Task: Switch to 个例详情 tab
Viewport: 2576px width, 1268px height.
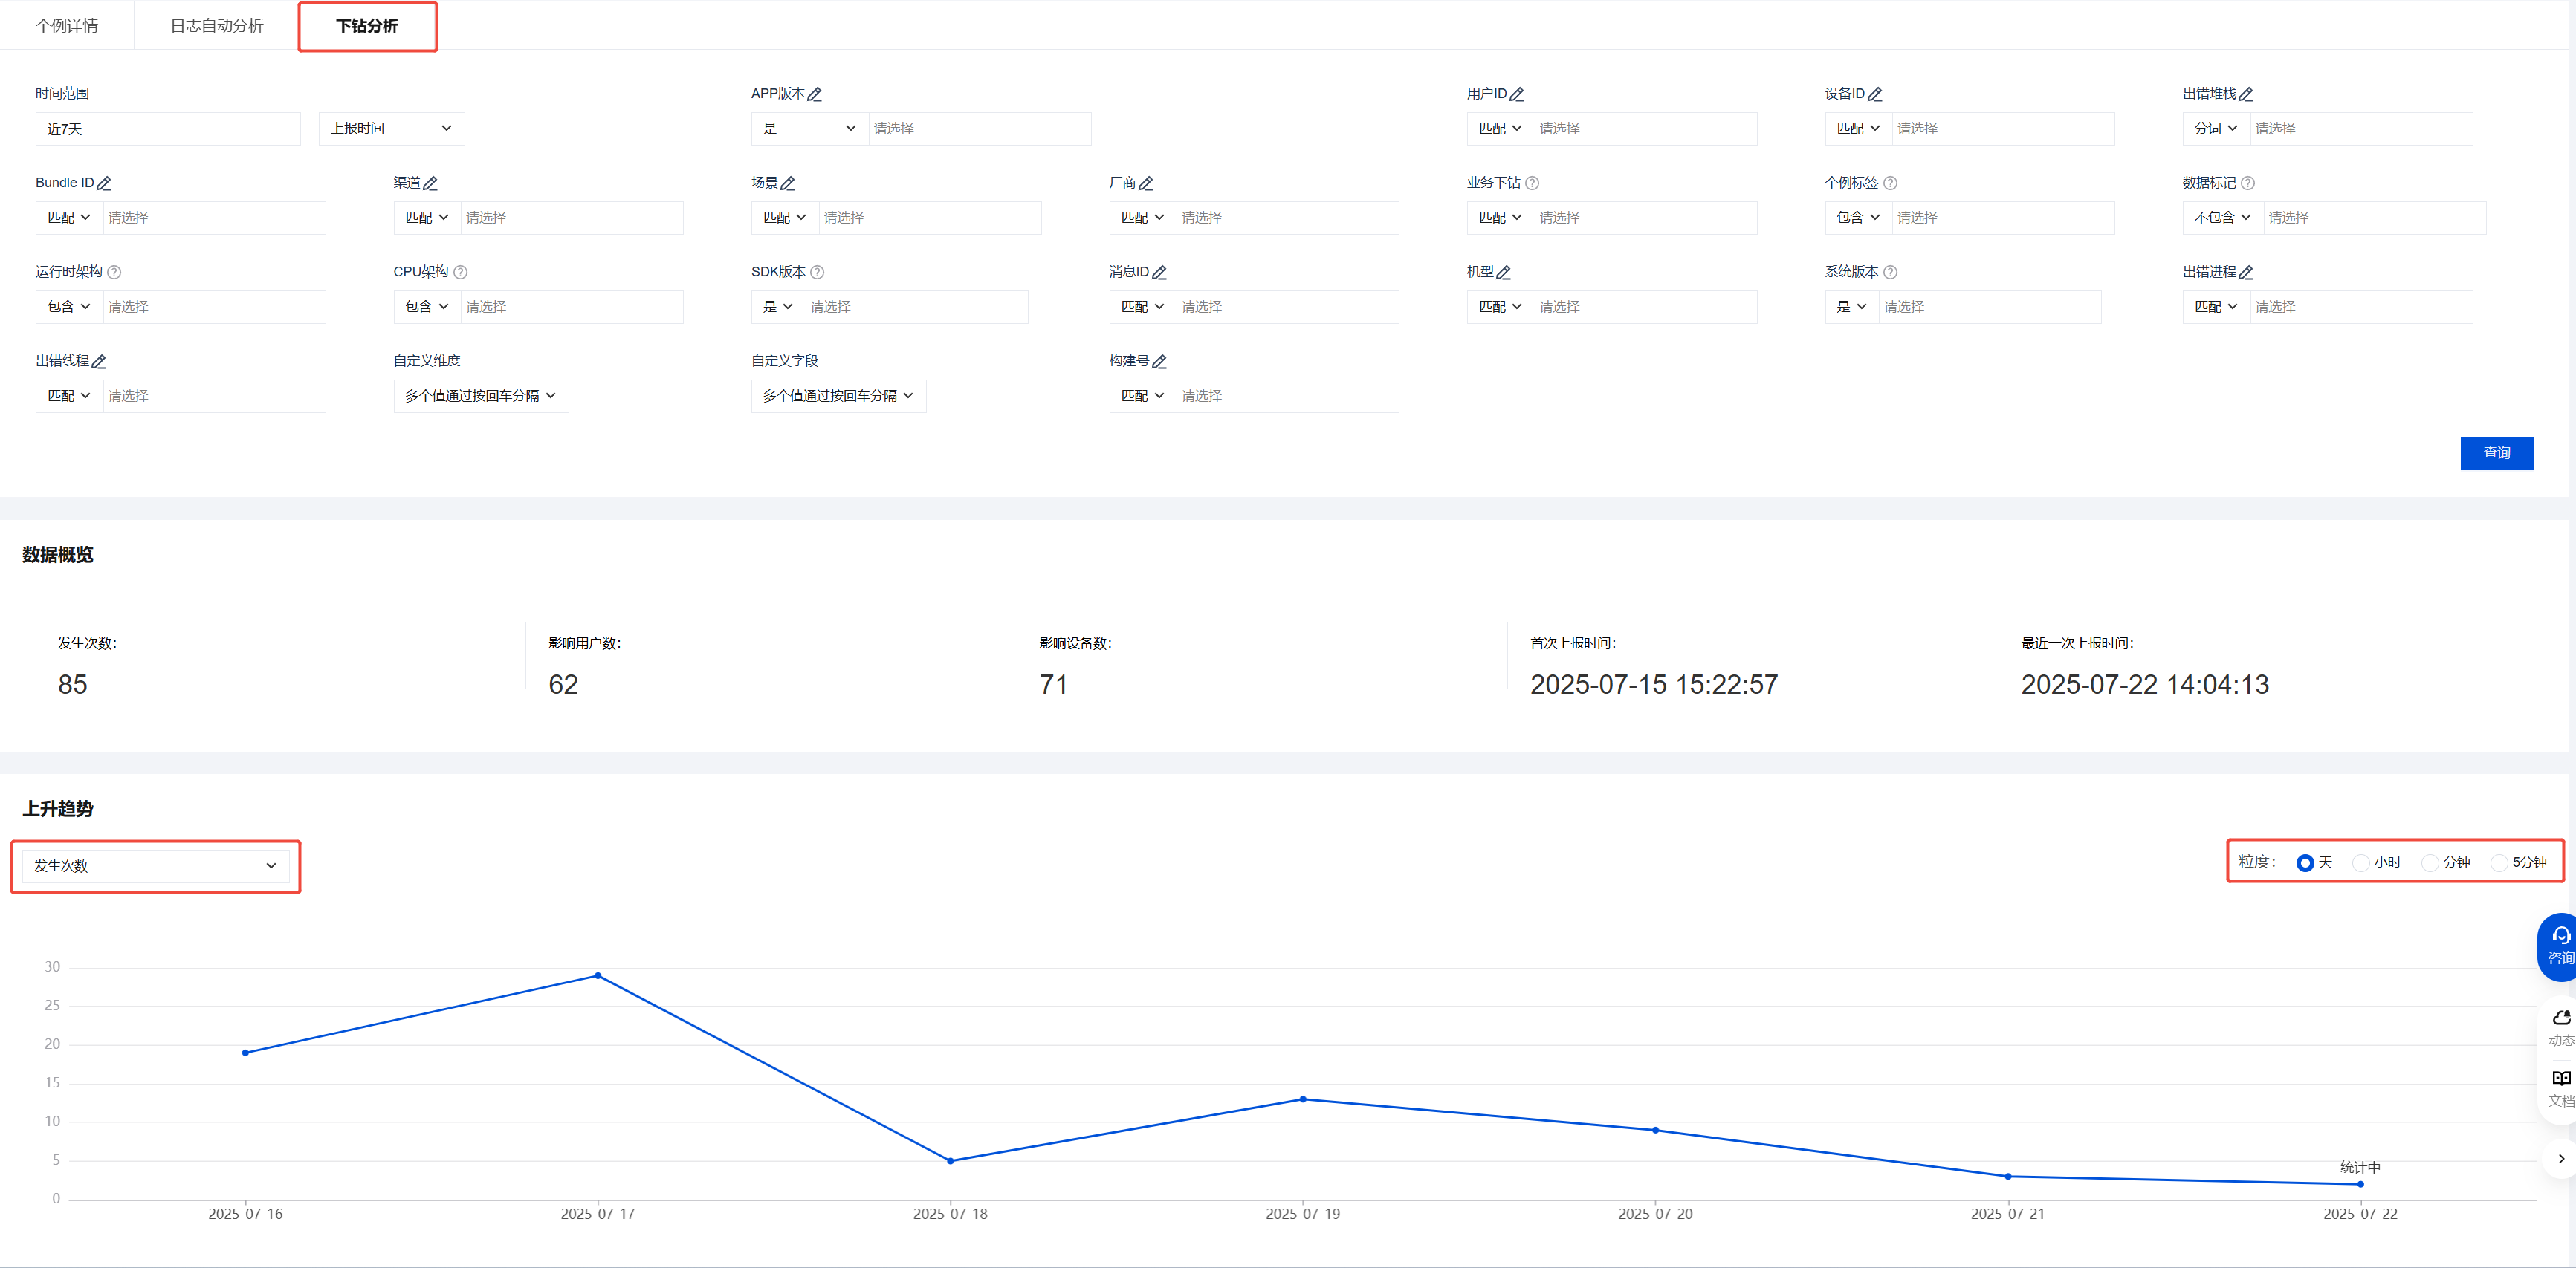Action: tap(67, 26)
